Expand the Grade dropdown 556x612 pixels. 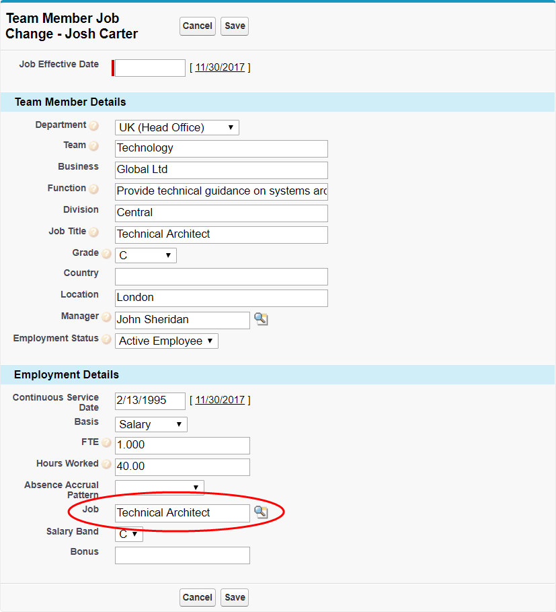click(x=145, y=256)
